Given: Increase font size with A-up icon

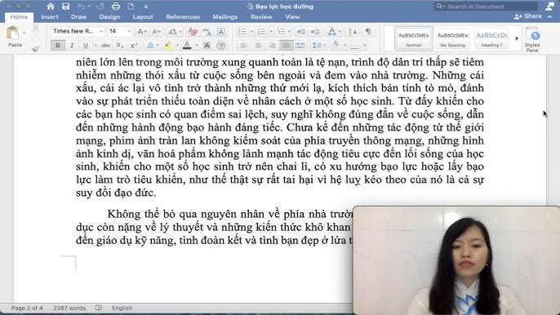Looking at the screenshot, I should pos(142,32).
